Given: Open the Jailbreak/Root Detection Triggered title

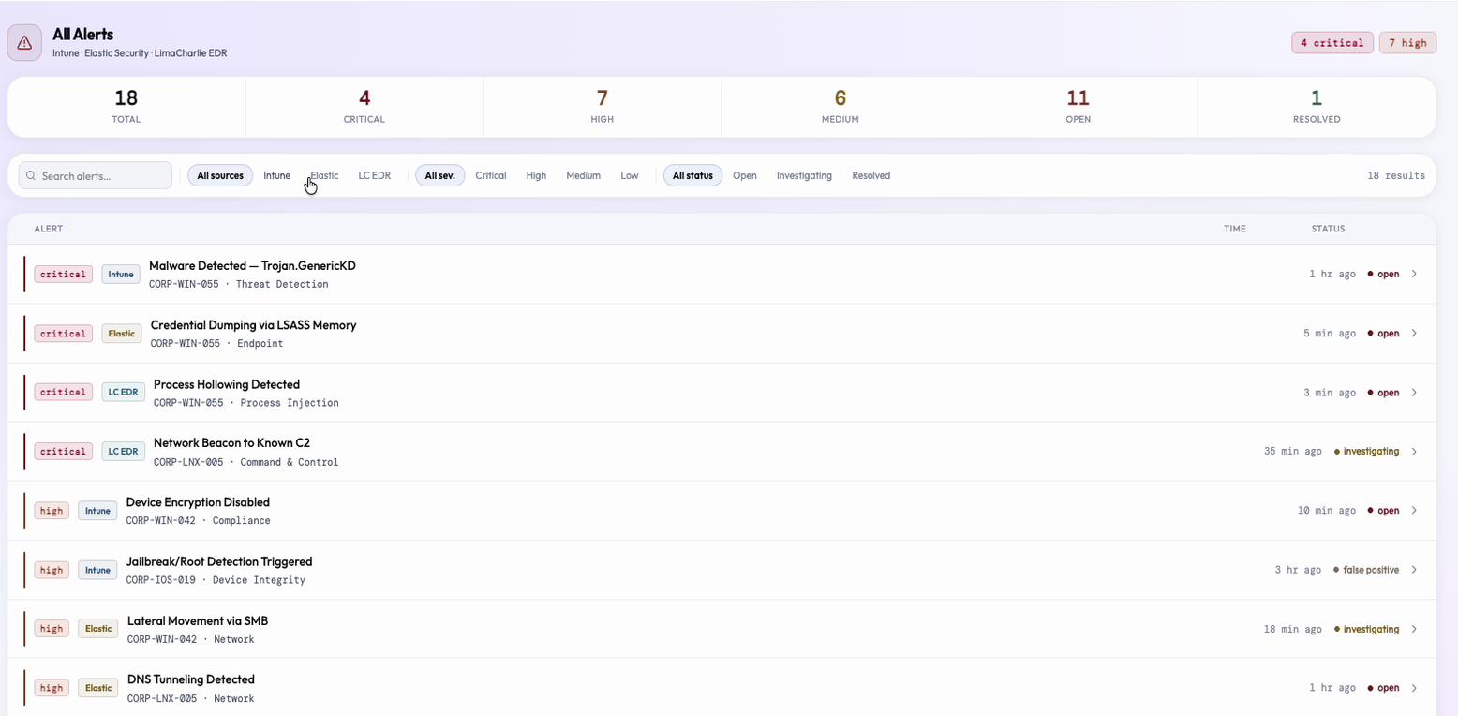Looking at the screenshot, I should click(219, 561).
